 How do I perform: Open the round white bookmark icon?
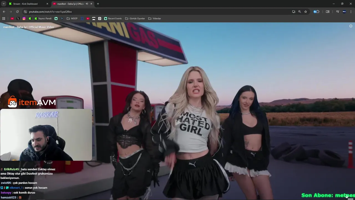click(100, 18)
